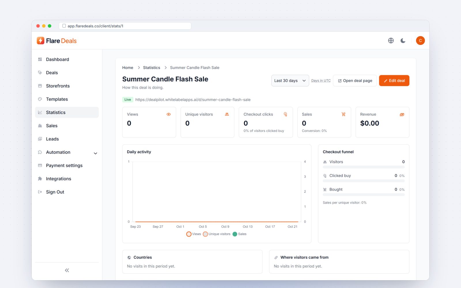The height and width of the screenshot is (288, 461).
Task: Go to Dashboard in the sidebar
Action: (67, 59)
